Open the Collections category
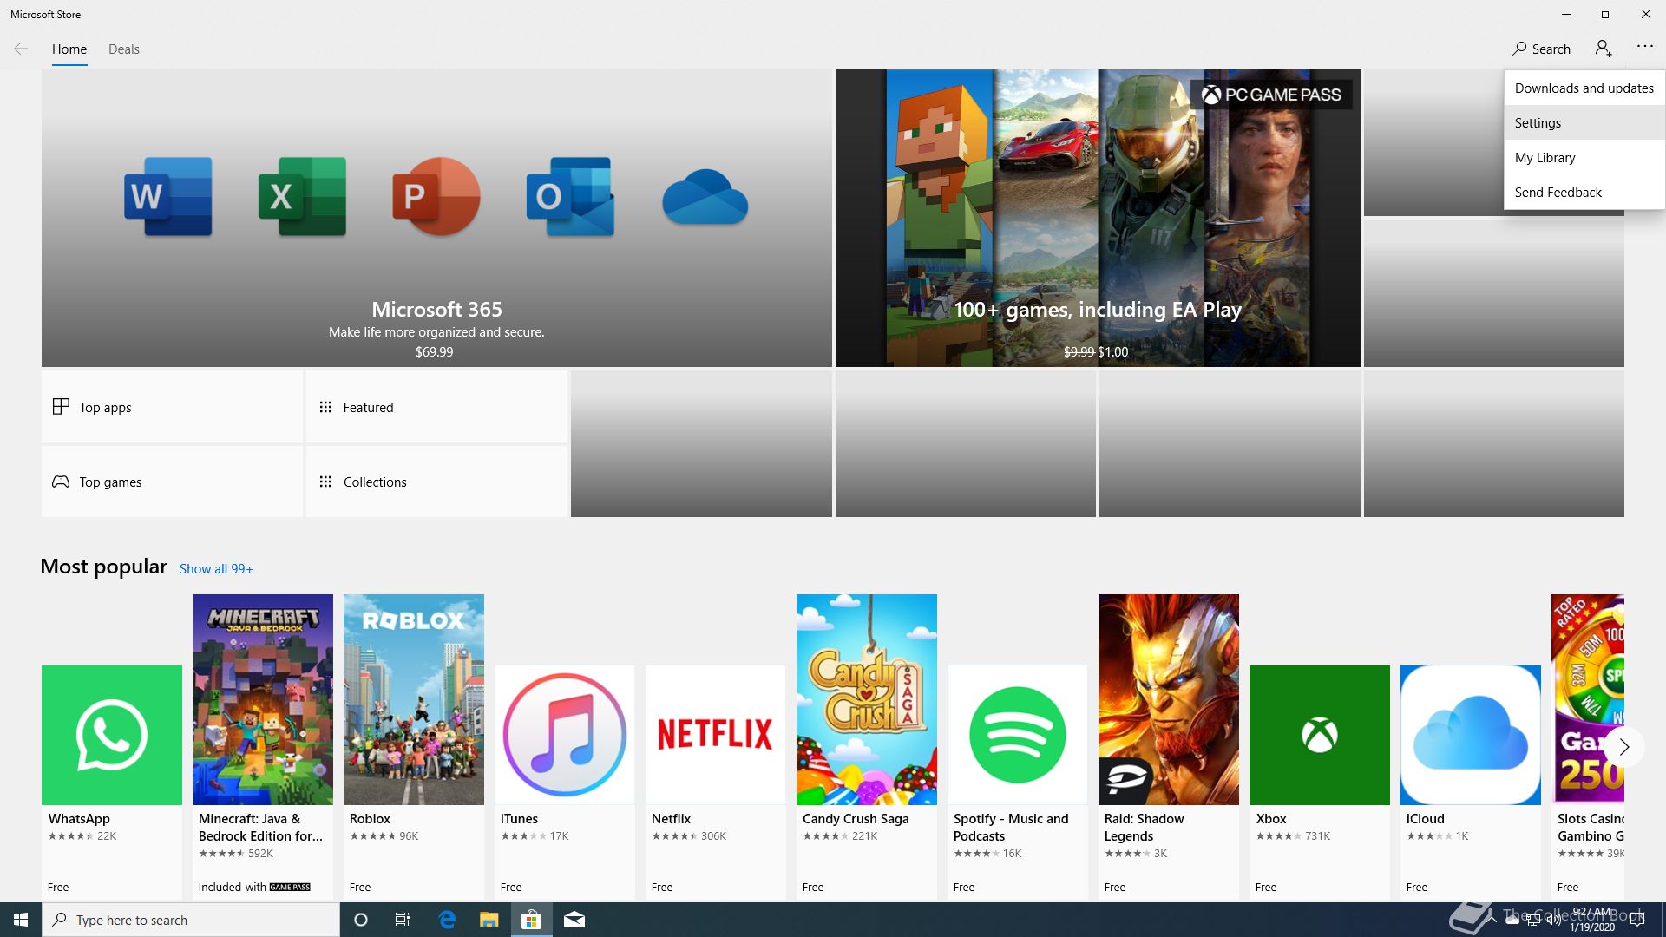This screenshot has height=937, width=1666. pyautogui.click(x=436, y=482)
